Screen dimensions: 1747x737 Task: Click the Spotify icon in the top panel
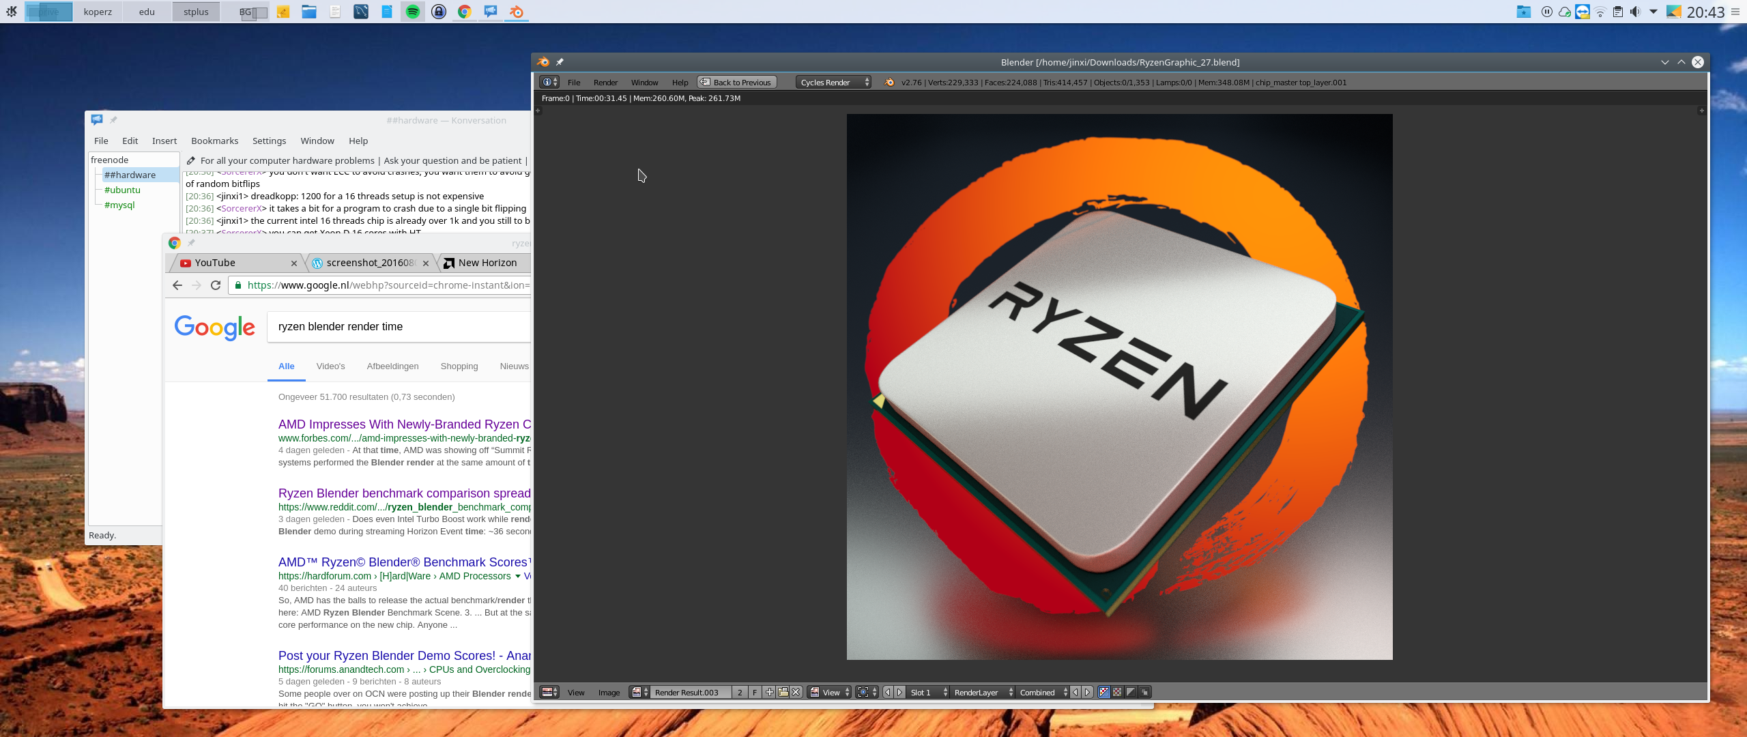413,12
